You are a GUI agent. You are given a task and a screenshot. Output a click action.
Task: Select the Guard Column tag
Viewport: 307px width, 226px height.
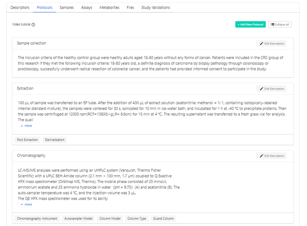pyautogui.click(x=163, y=218)
